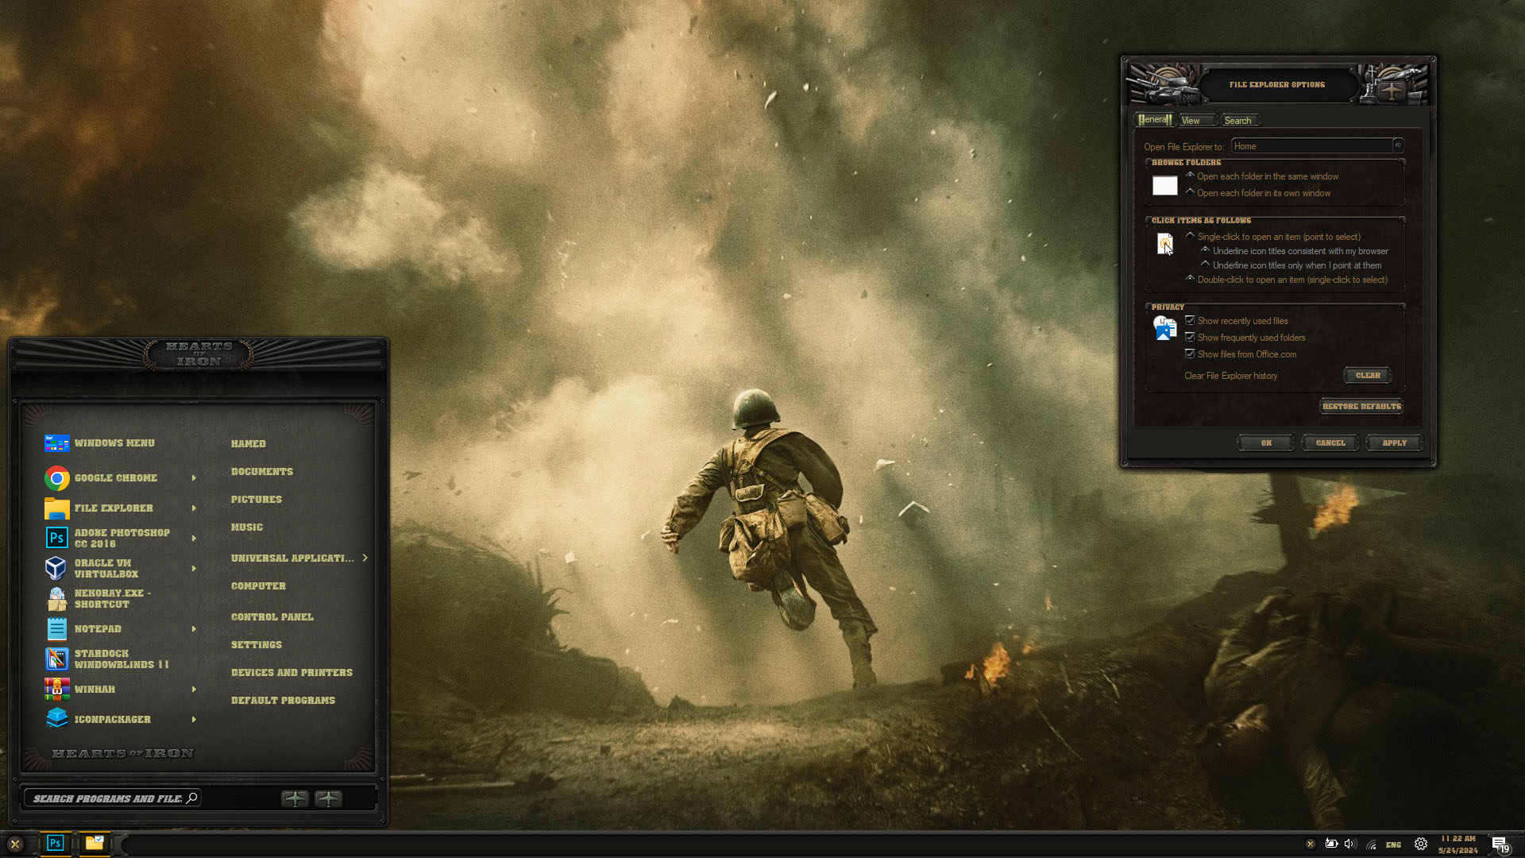1525x858 pixels.
Task: Open Google Chrome from start menu
Action: [115, 477]
